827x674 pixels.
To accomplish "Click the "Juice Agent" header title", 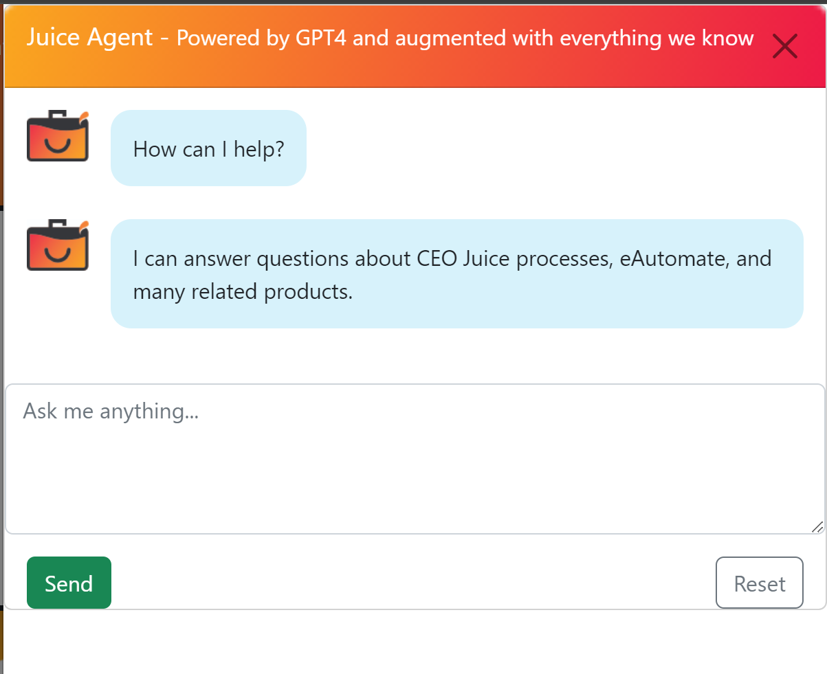I will click(89, 37).
